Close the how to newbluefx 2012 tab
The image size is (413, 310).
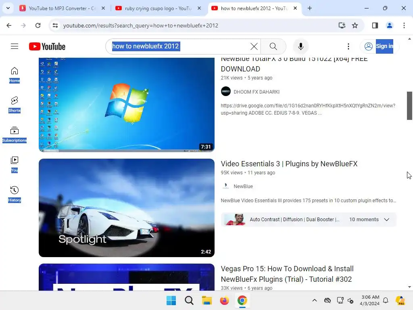(x=295, y=8)
